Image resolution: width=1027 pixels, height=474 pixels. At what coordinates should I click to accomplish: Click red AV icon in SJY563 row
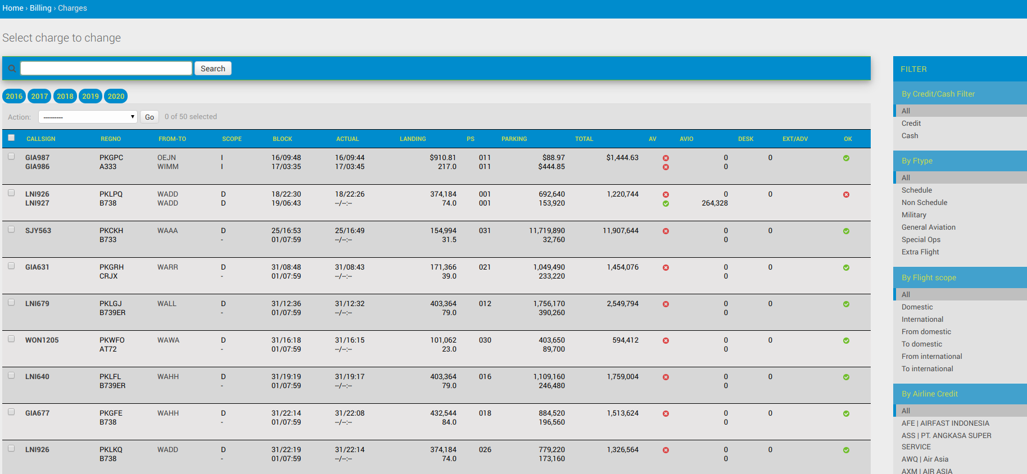[666, 231]
